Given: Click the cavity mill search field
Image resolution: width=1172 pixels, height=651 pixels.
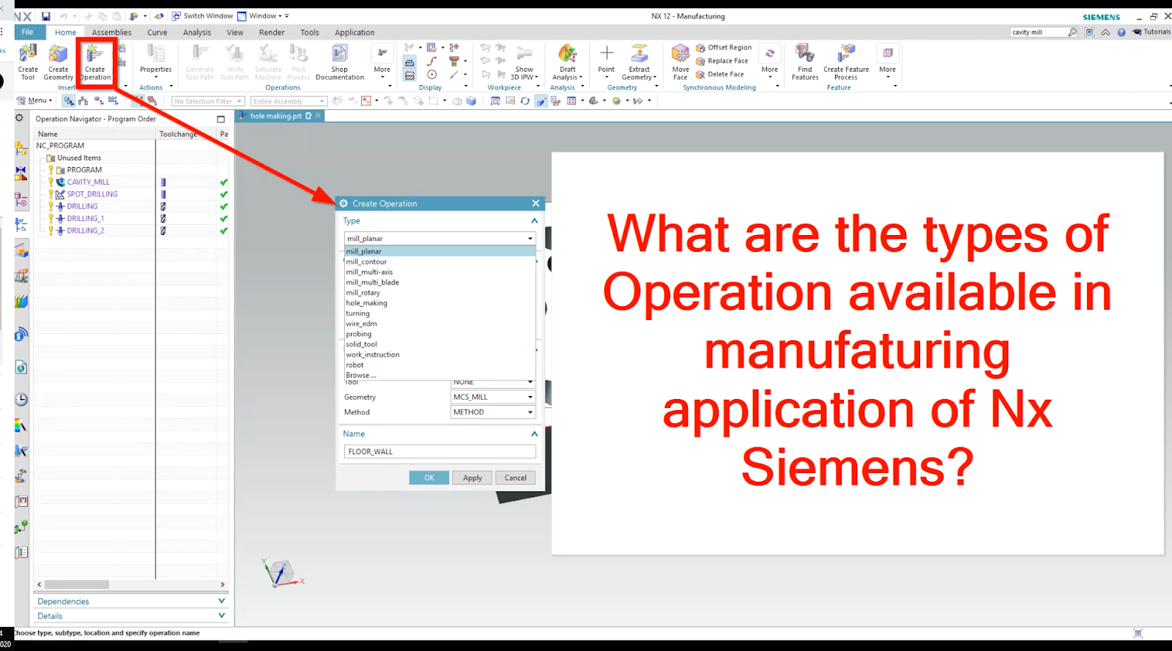Looking at the screenshot, I should [1038, 32].
